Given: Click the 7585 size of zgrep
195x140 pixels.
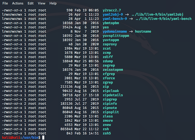Looking at the screenshot, I should [x=69, y=82].
